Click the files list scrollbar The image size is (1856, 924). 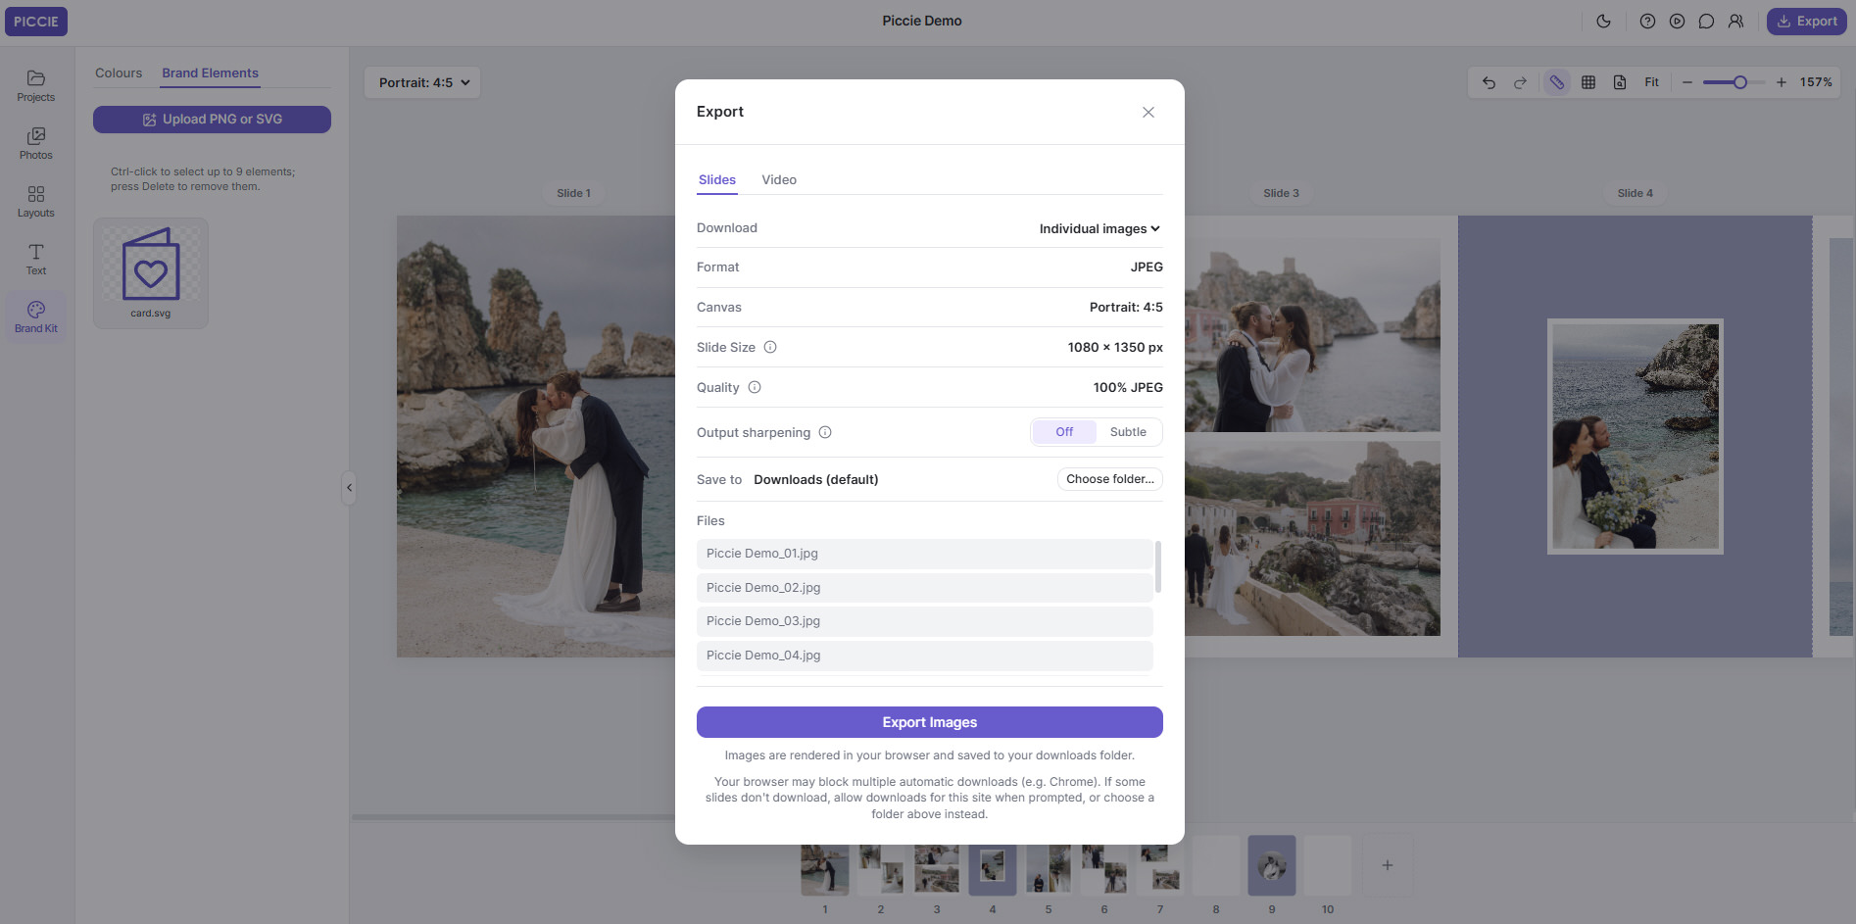coord(1158,566)
